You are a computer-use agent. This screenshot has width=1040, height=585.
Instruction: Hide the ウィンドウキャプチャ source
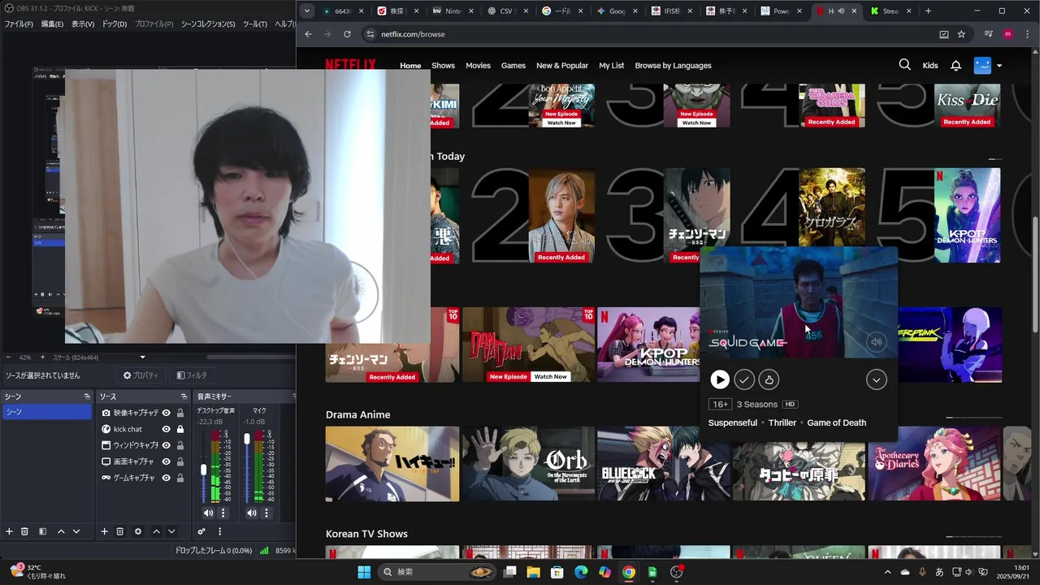pos(166,445)
